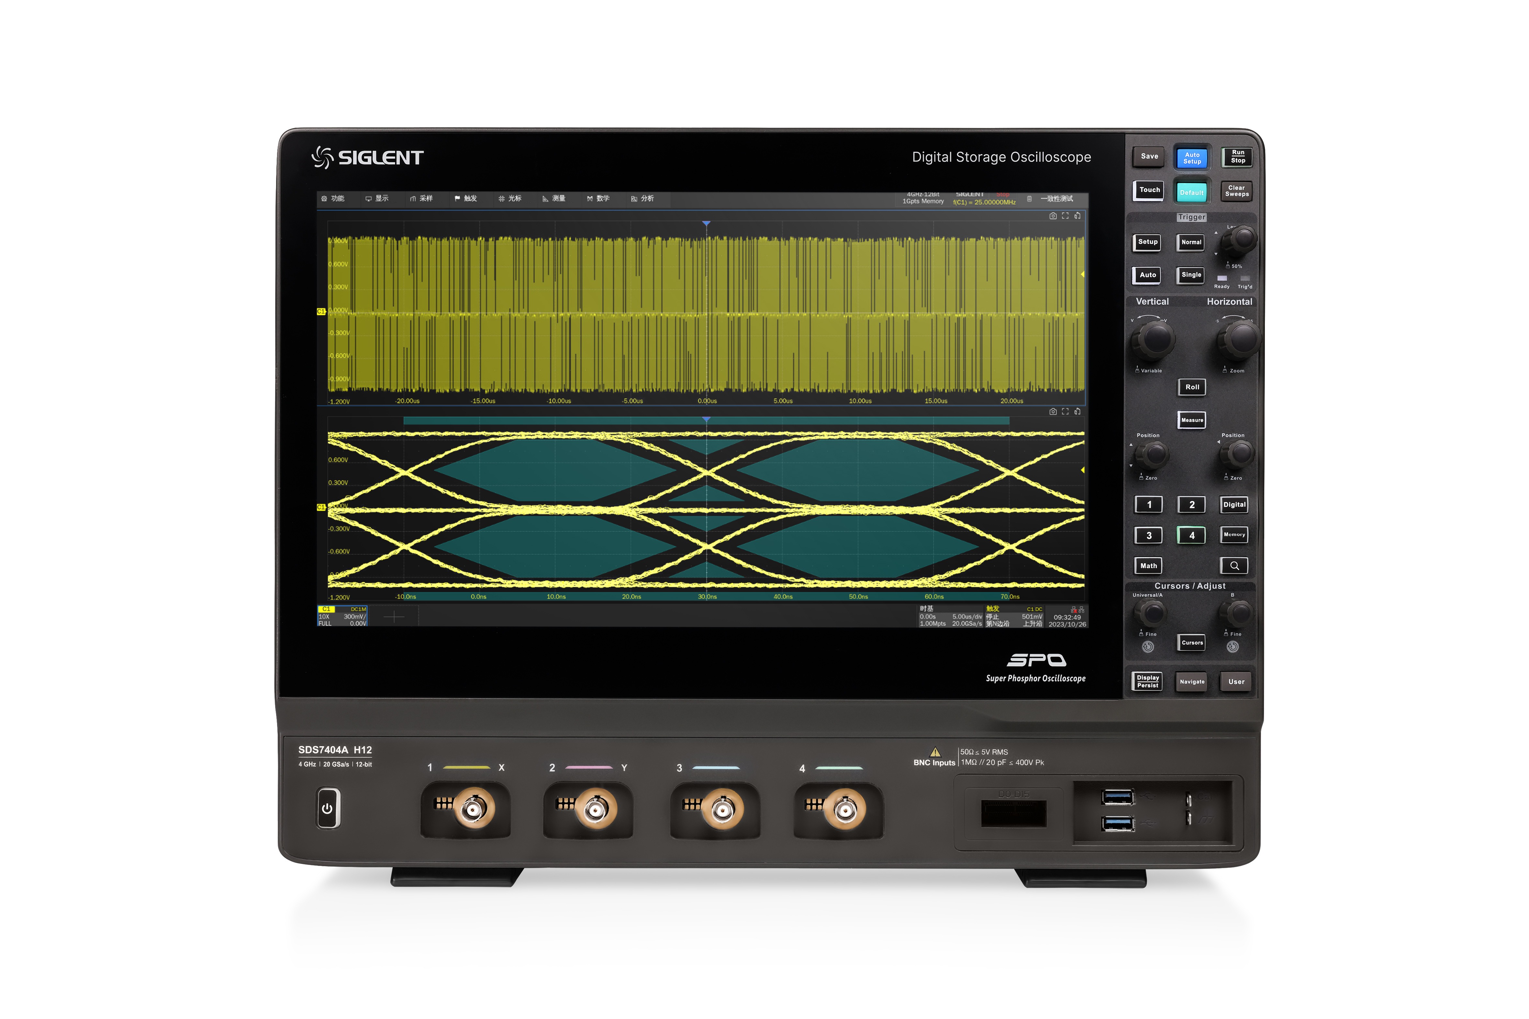Click the screenshot camera icon in upper waveform window

tap(1053, 216)
